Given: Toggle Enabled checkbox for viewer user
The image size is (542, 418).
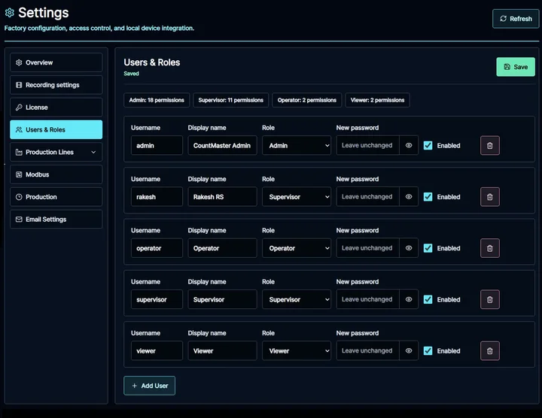Looking at the screenshot, I should point(428,351).
